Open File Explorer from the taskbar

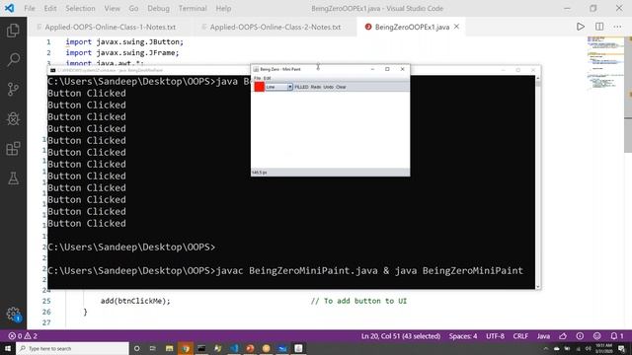[x=169, y=348]
